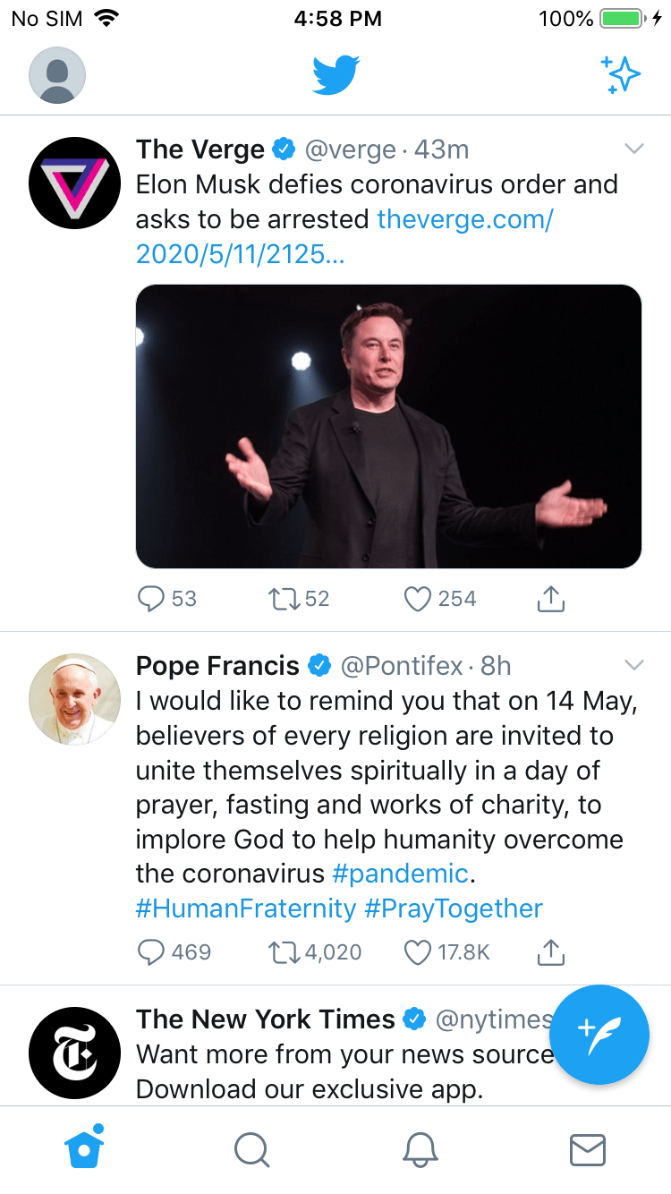Compose a new tweet

click(599, 1034)
